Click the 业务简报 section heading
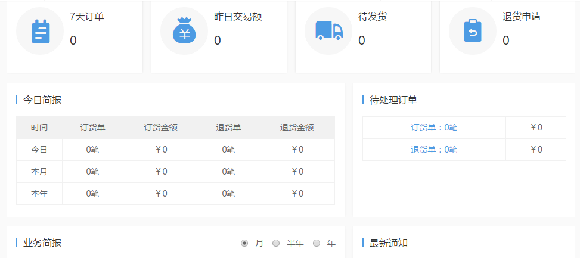 point(42,243)
